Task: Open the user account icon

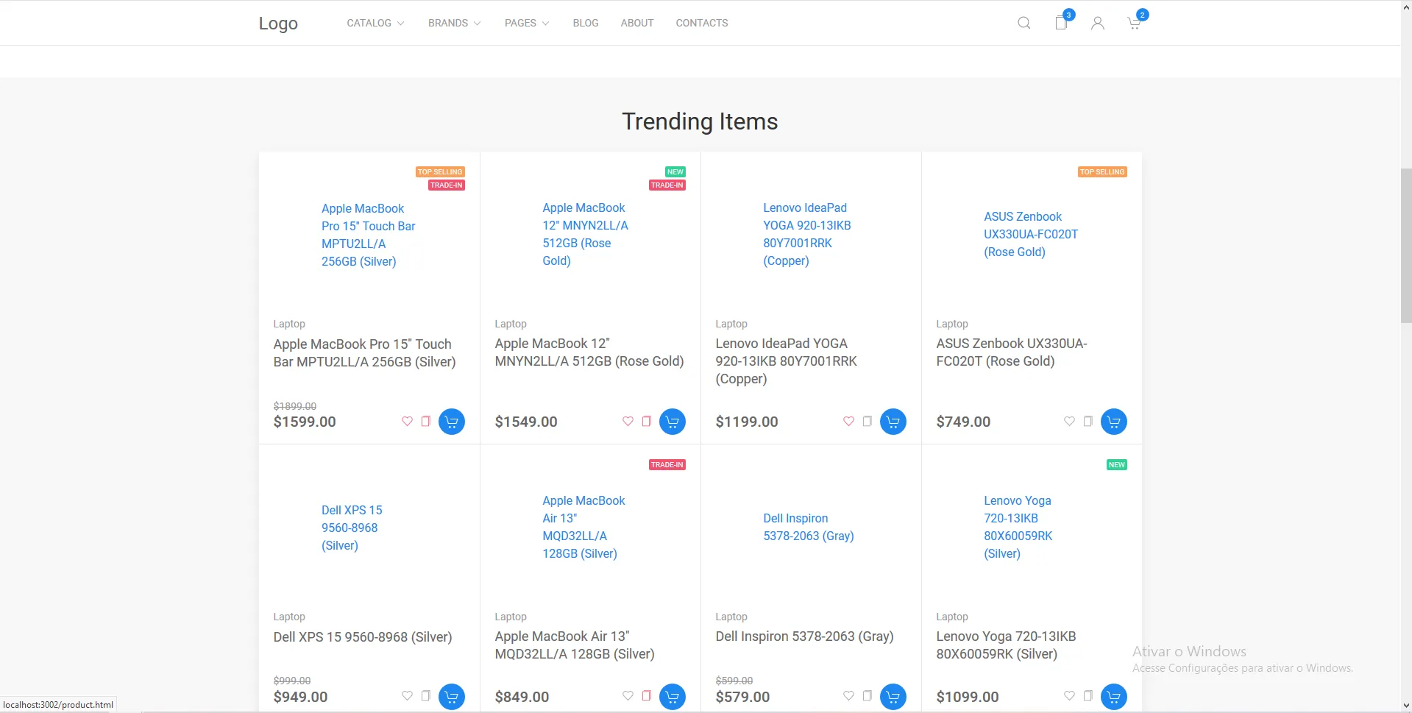Action: point(1097,23)
